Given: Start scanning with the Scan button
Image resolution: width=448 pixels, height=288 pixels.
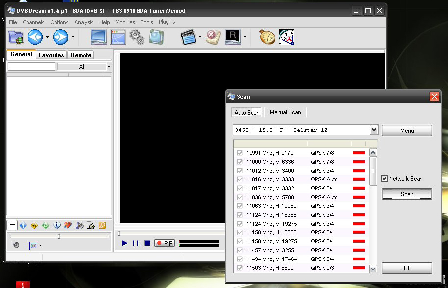Looking at the screenshot, I should (407, 194).
